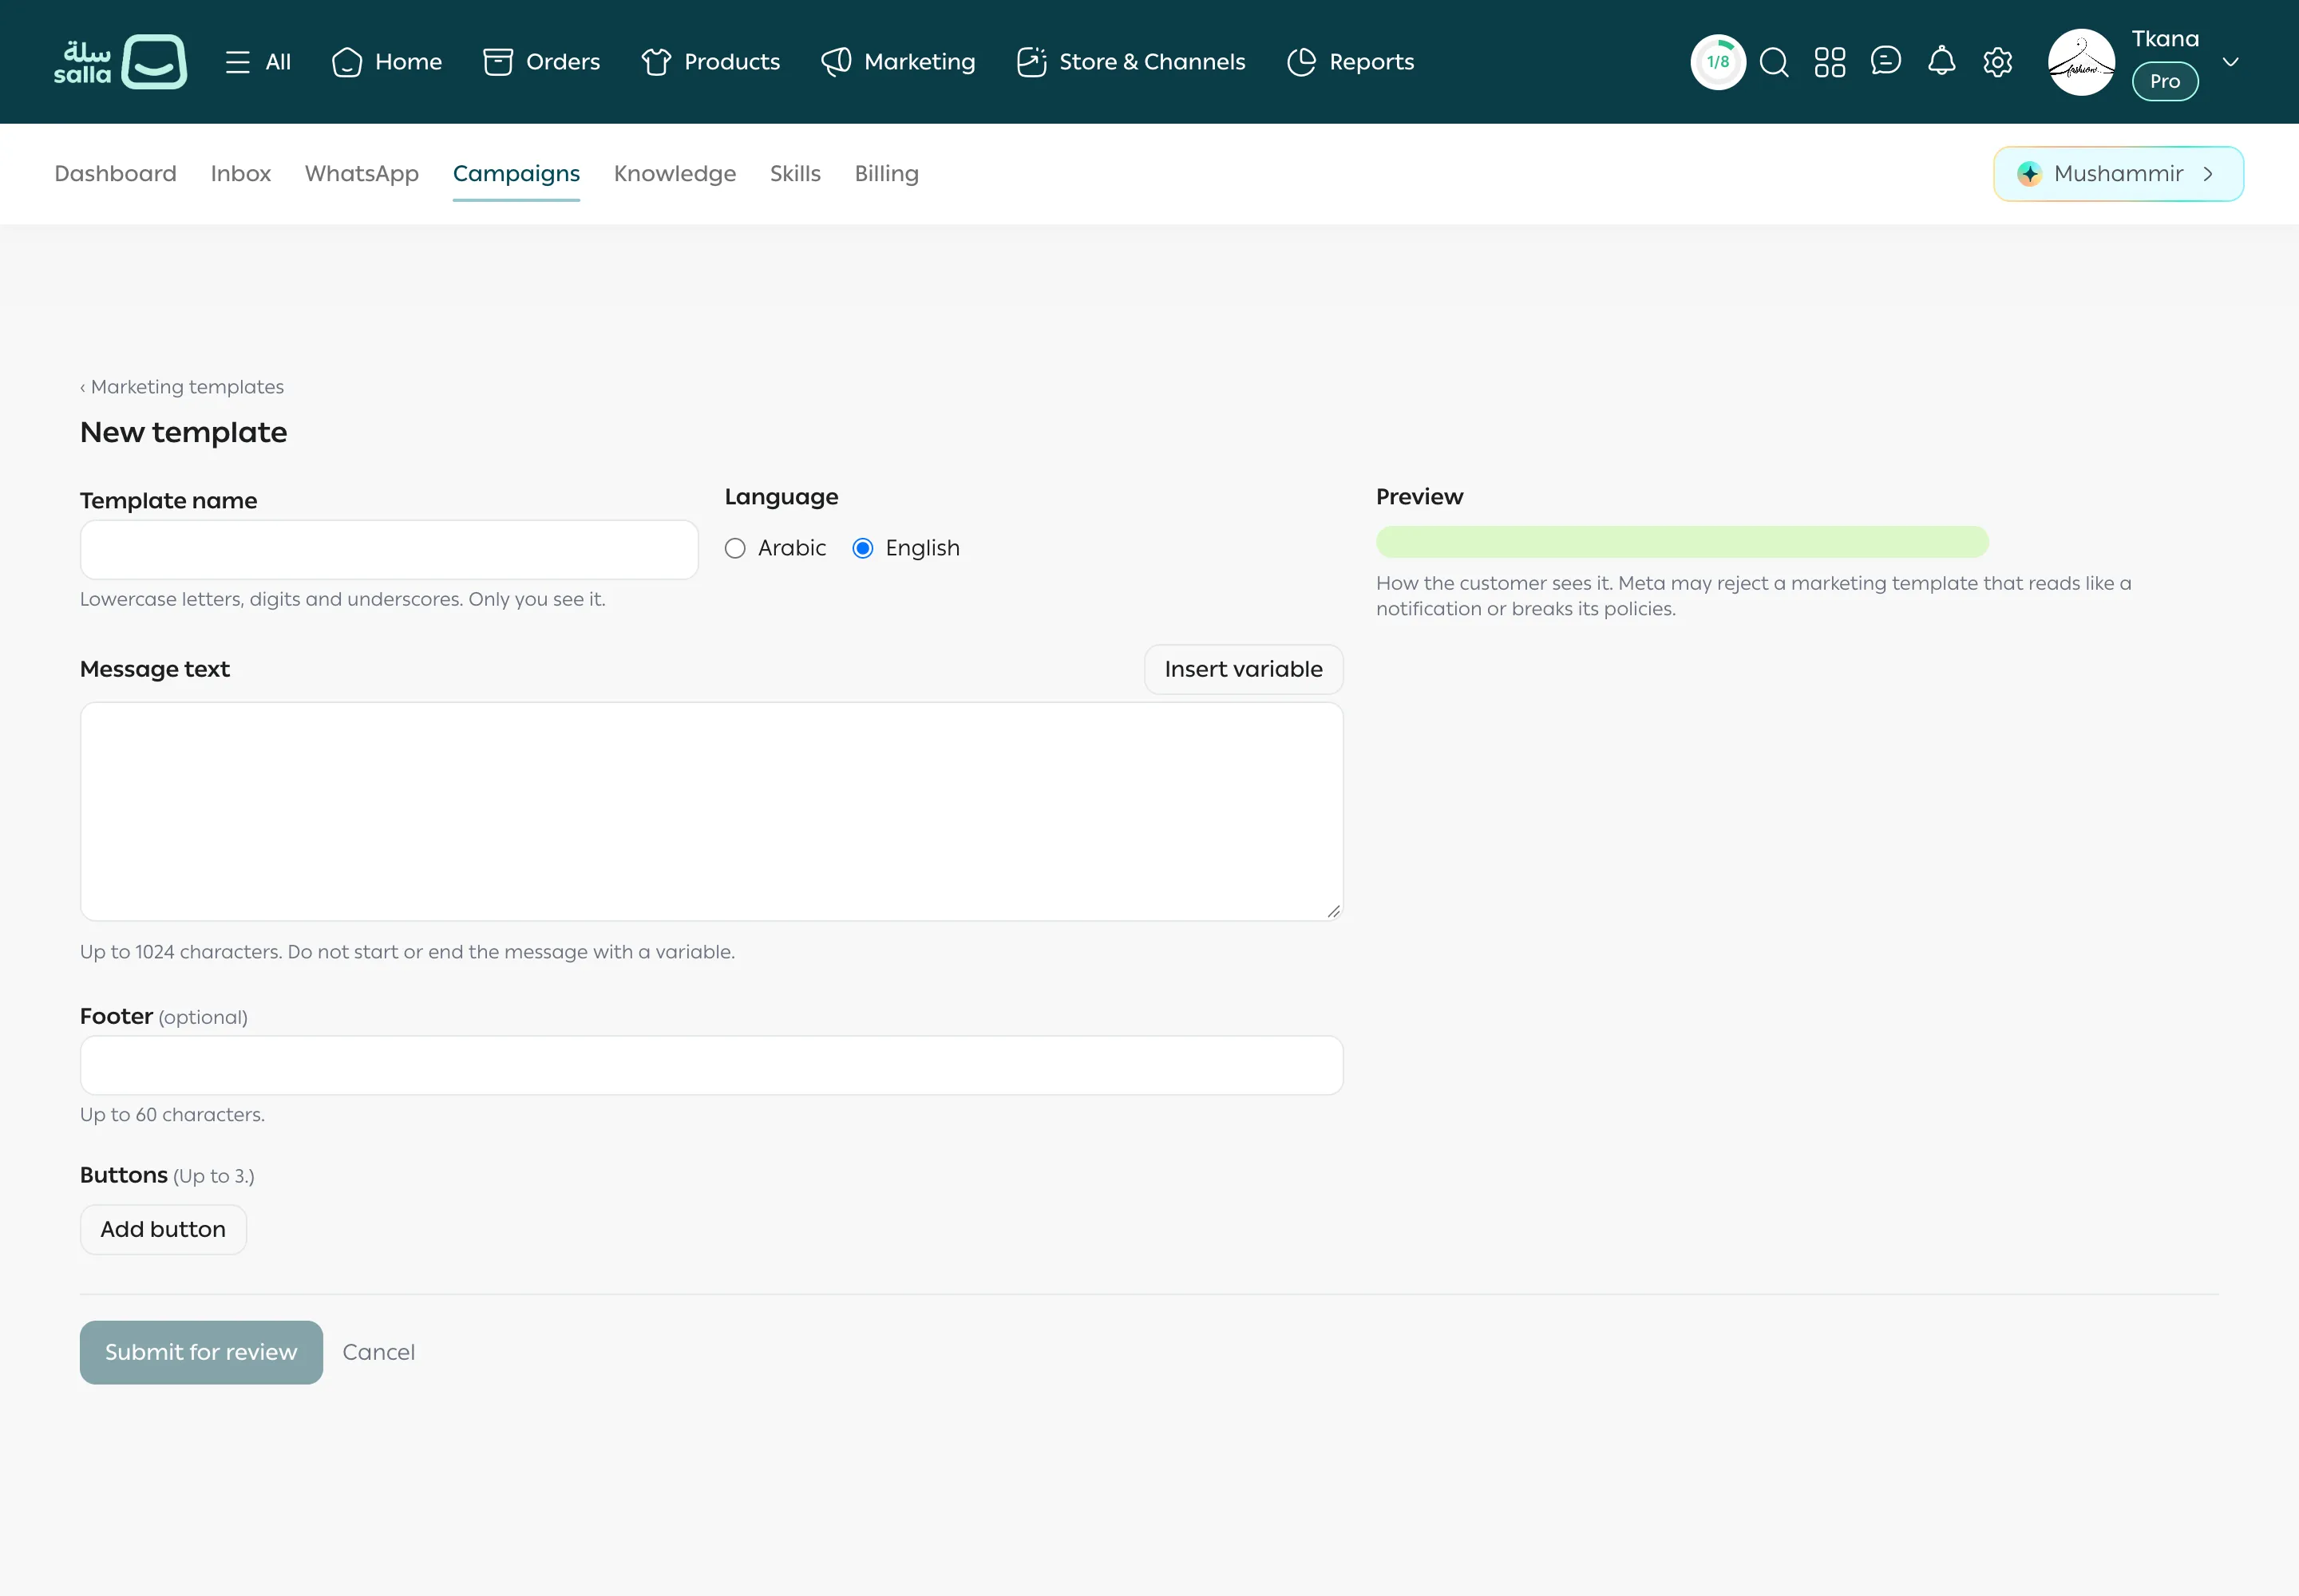Click the Marketing megaphone icon
2299x1596 pixels.
(837, 62)
